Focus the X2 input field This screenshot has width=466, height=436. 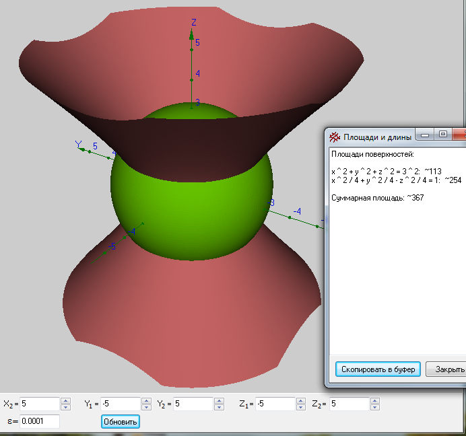39,404
